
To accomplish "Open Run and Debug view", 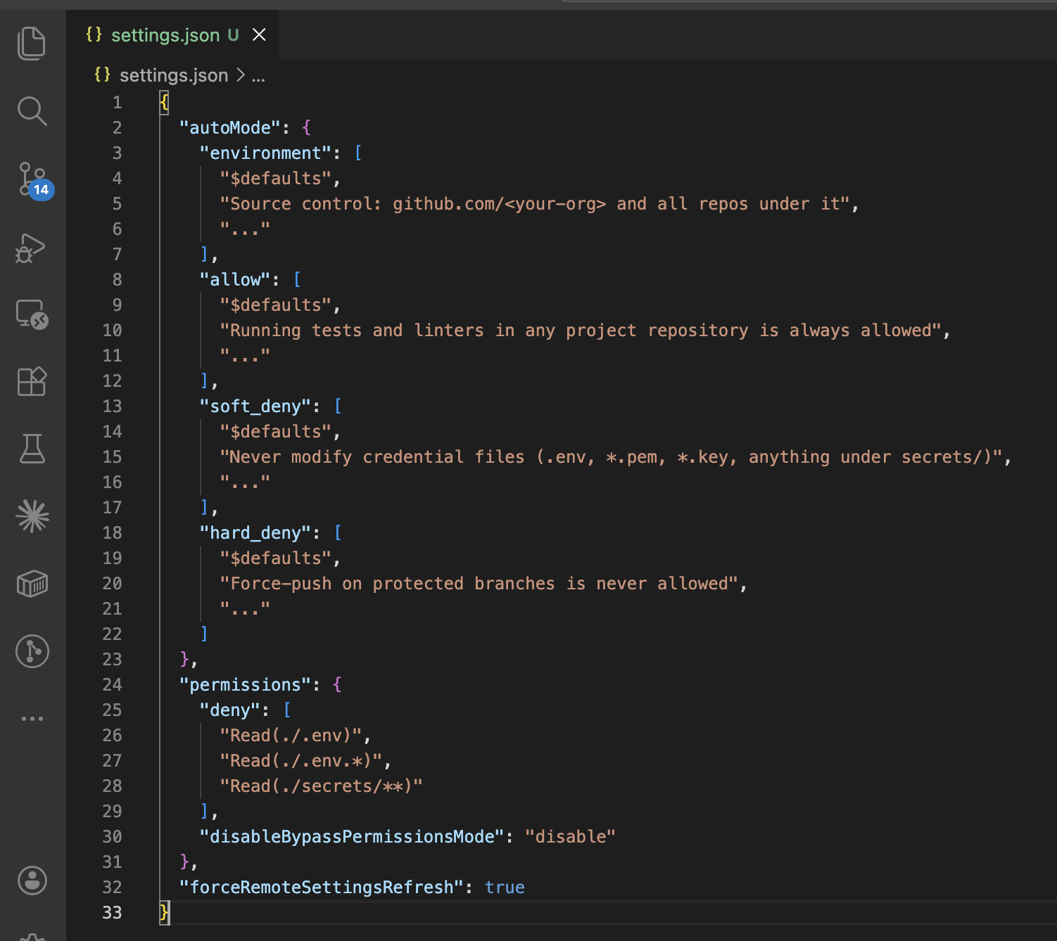I will pos(30,248).
